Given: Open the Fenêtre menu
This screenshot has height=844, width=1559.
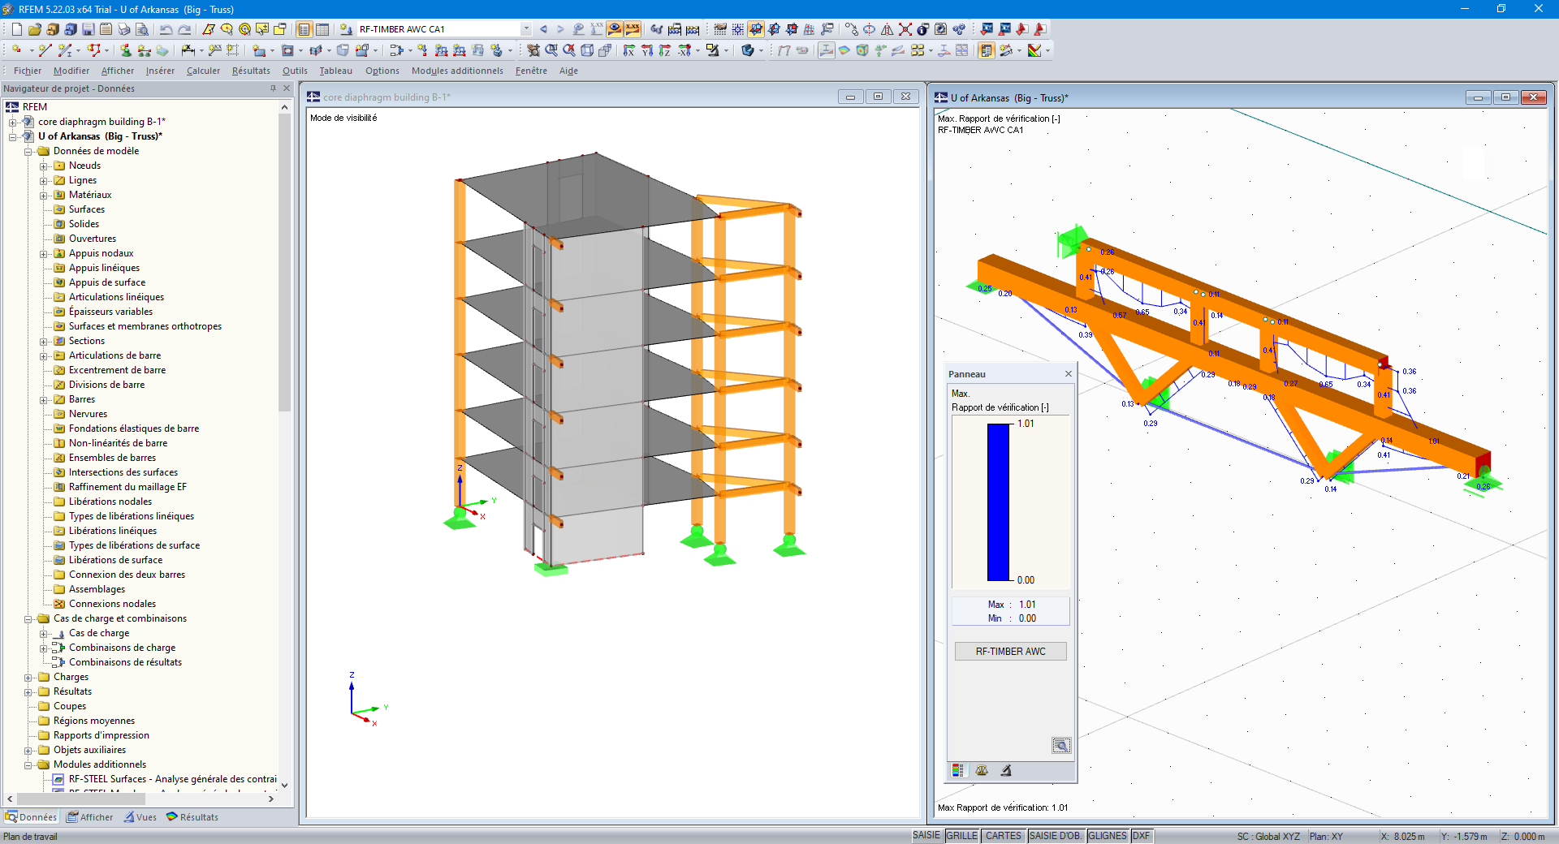Looking at the screenshot, I should coord(531,71).
